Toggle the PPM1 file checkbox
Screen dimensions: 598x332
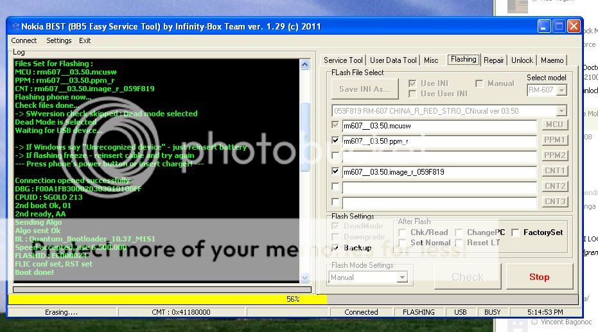point(335,141)
